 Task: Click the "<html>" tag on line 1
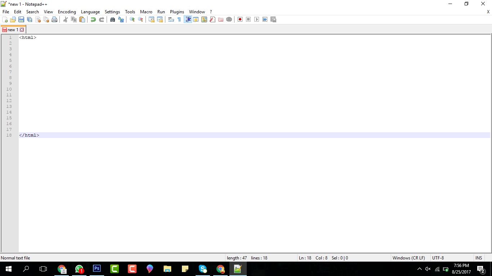pos(28,37)
